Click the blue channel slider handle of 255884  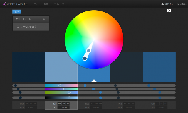(160, 92)
